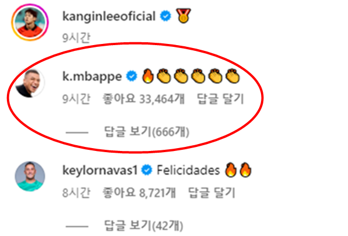Open the 좋아요 33,464개 likes list
The image size is (348, 236).
pyautogui.click(x=143, y=99)
